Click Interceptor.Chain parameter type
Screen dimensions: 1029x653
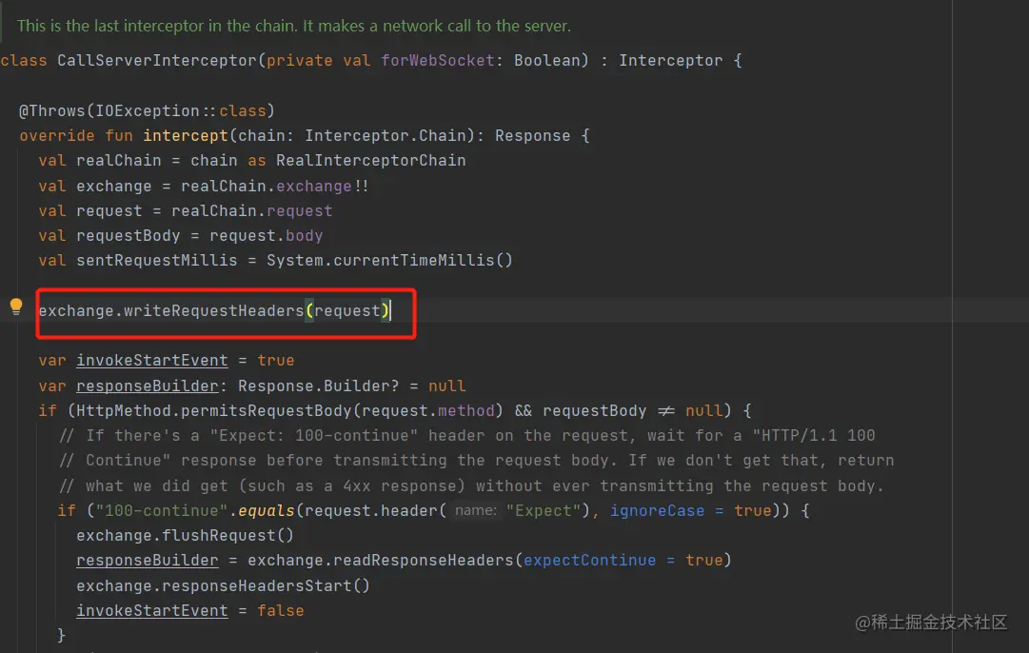pos(386,136)
